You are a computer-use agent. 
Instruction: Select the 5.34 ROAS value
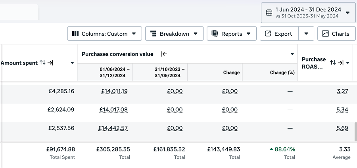(342, 109)
